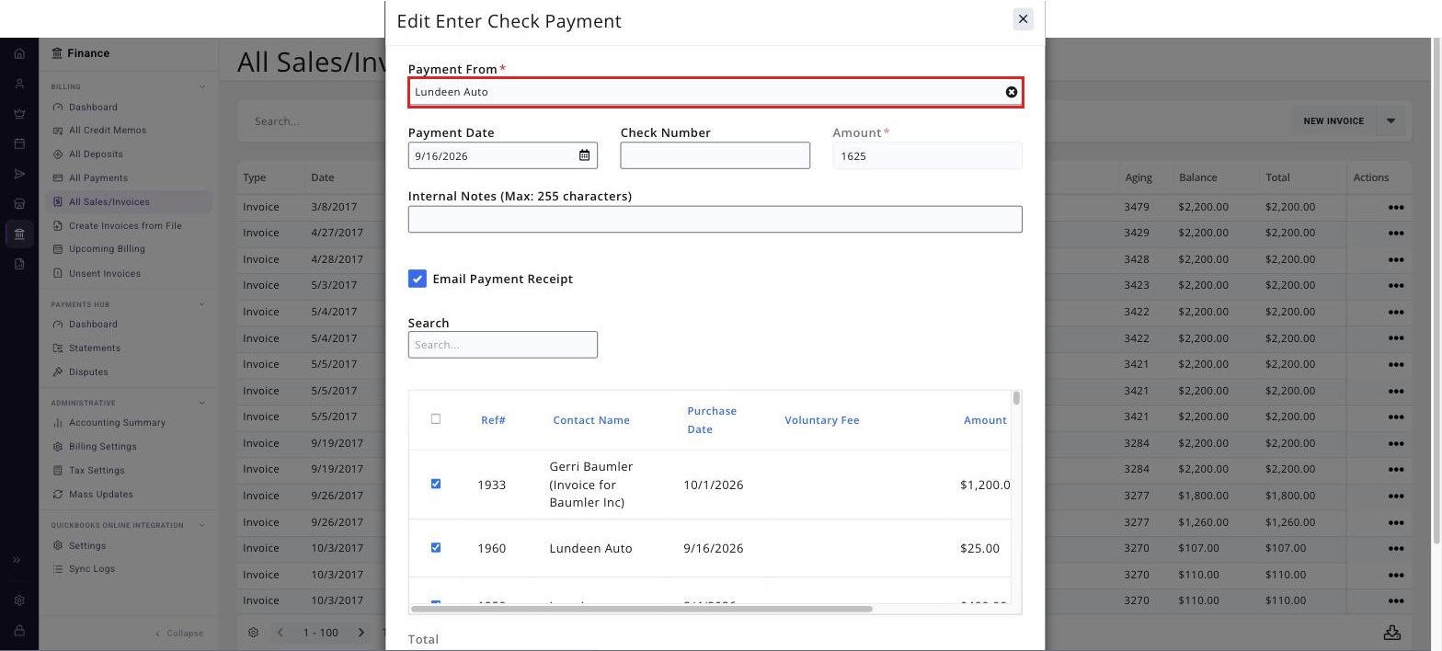This screenshot has height=651, width=1442.
Task: Open the contacts person icon in left rail
Action: (19, 84)
